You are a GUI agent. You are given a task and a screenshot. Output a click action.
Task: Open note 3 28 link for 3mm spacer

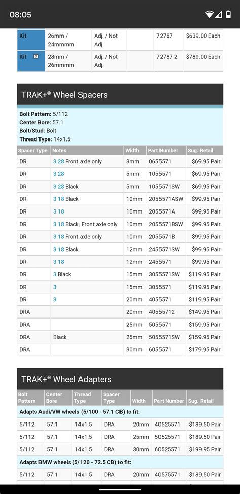[59, 161]
